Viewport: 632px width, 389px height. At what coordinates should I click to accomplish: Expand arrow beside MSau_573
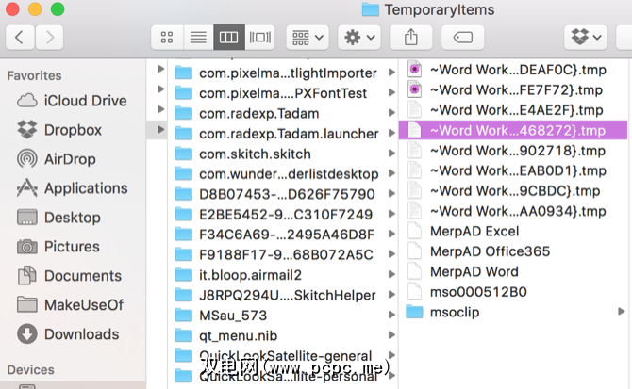pyautogui.click(x=391, y=315)
